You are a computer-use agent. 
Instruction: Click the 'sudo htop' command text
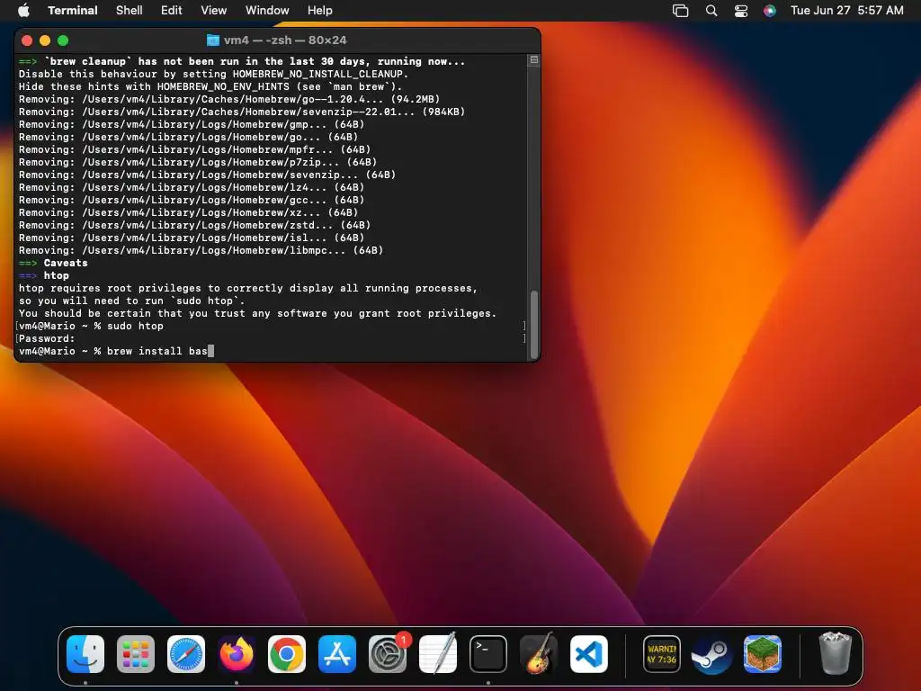pos(135,326)
